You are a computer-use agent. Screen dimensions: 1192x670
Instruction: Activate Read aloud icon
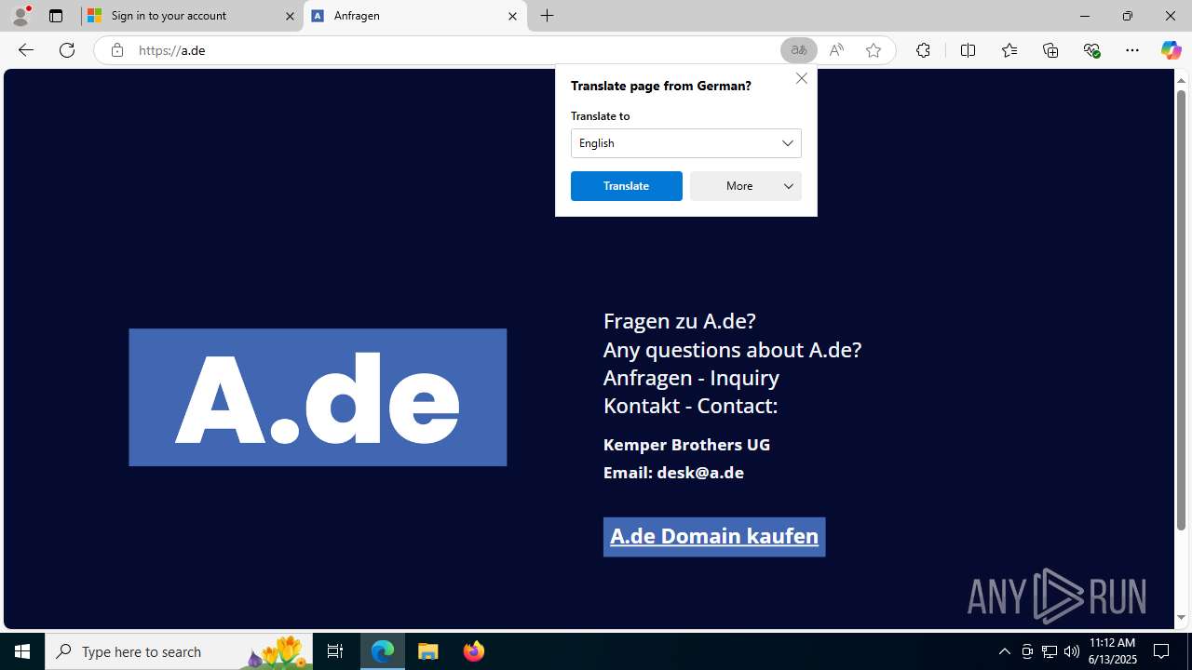click(836, 50)
